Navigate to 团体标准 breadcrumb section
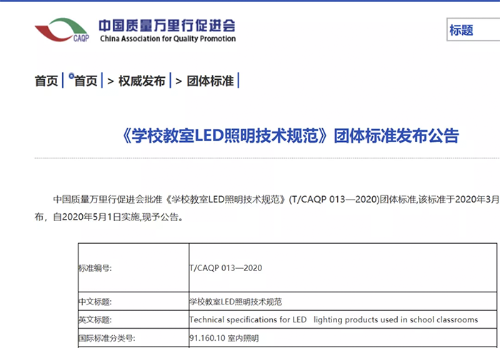The image size is (500, 348). pyautogui.click(x=210, y=81)
